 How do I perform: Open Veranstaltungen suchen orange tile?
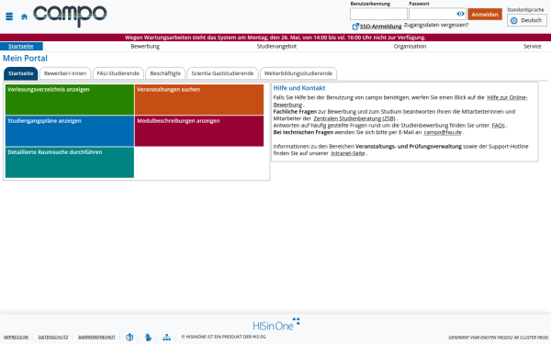(199, 99)
